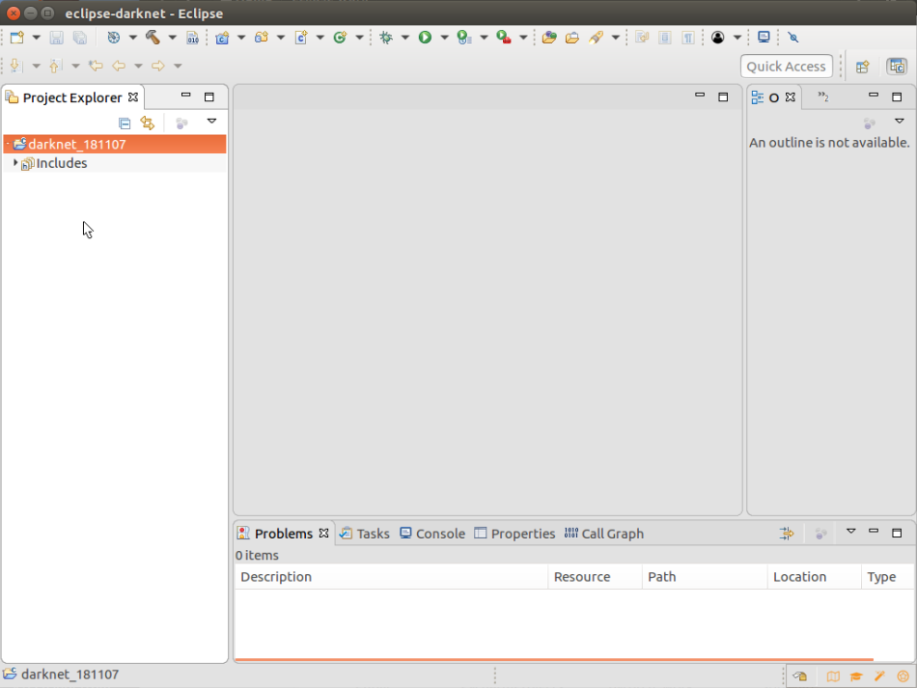The width and height of the screenshot is (917, 688).
Task: Toggle Link with Editor in Project Explorer
Action: pyautogui.click(x=147, y=123)
